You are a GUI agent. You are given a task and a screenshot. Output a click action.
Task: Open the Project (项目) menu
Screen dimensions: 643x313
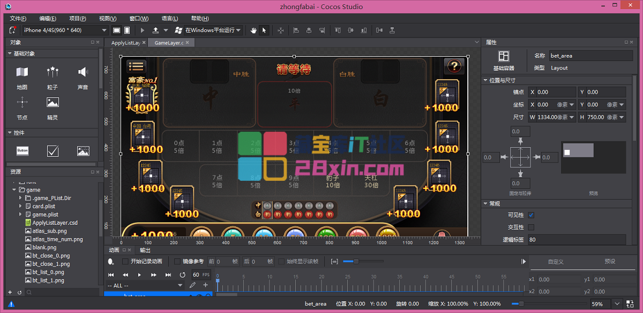[78, 19]
